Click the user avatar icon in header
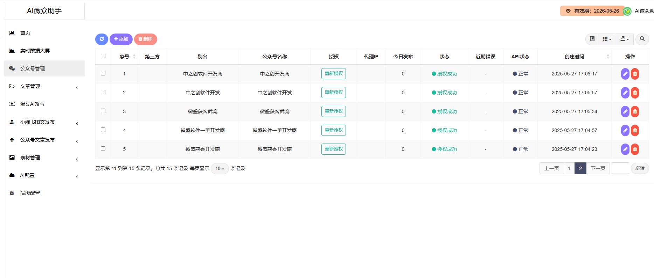 (627, 11)
